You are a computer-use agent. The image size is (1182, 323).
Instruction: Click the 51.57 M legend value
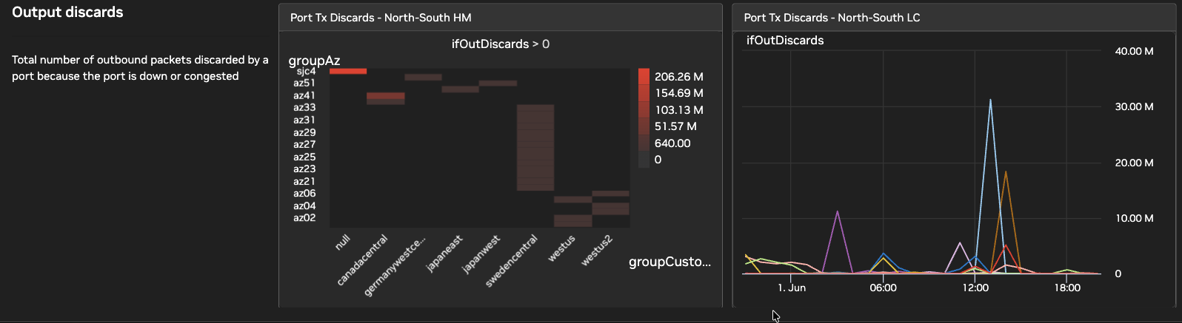coord(675,126)
